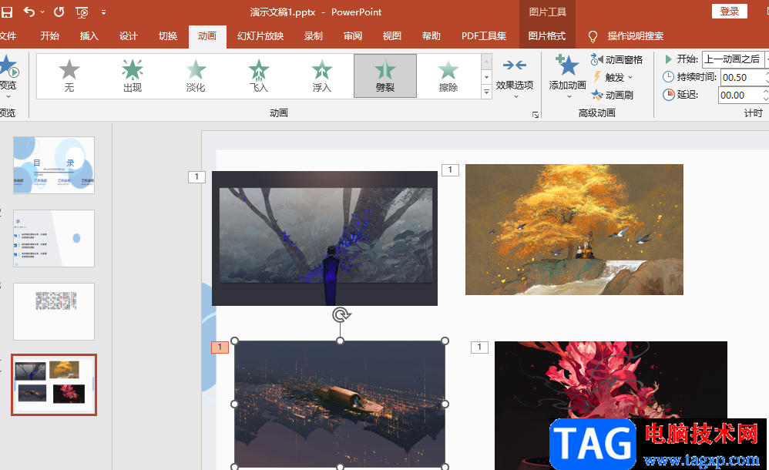Apply the 淡化 fade animation

pos(196,76)
